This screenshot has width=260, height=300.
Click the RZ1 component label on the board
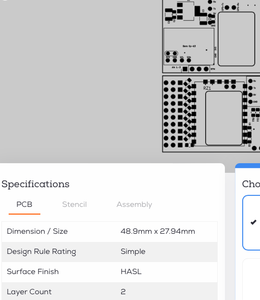point(207,88)
